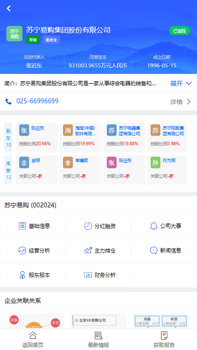
Task: Open shareholder 苏宁控股集团有限公司 card
Action: click(x=167, y=137)
